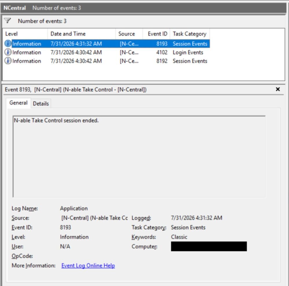Click the Keywords value Classic
The height and width of the screenshot is (286, 289).
tap(179, 237)
